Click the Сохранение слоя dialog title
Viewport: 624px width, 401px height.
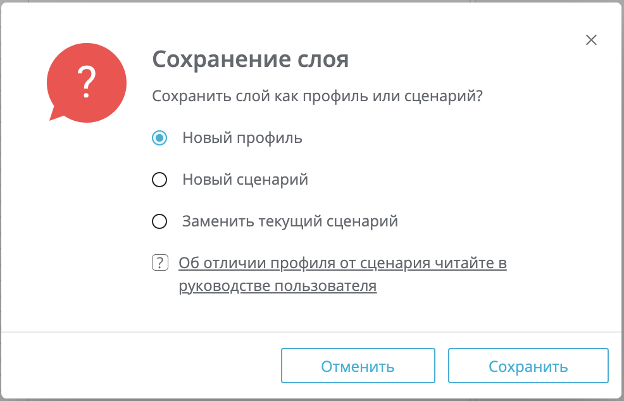[251, 59]
